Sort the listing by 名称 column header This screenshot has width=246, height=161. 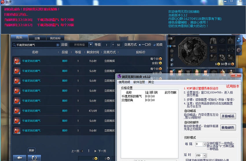click(x=35, y=52)
